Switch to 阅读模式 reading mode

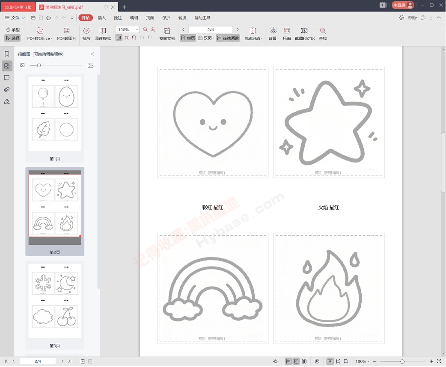coord(103,34)
